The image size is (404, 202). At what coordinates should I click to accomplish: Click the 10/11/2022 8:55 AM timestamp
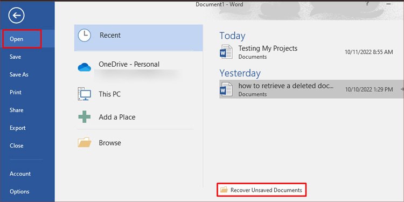tap(368, 52)
